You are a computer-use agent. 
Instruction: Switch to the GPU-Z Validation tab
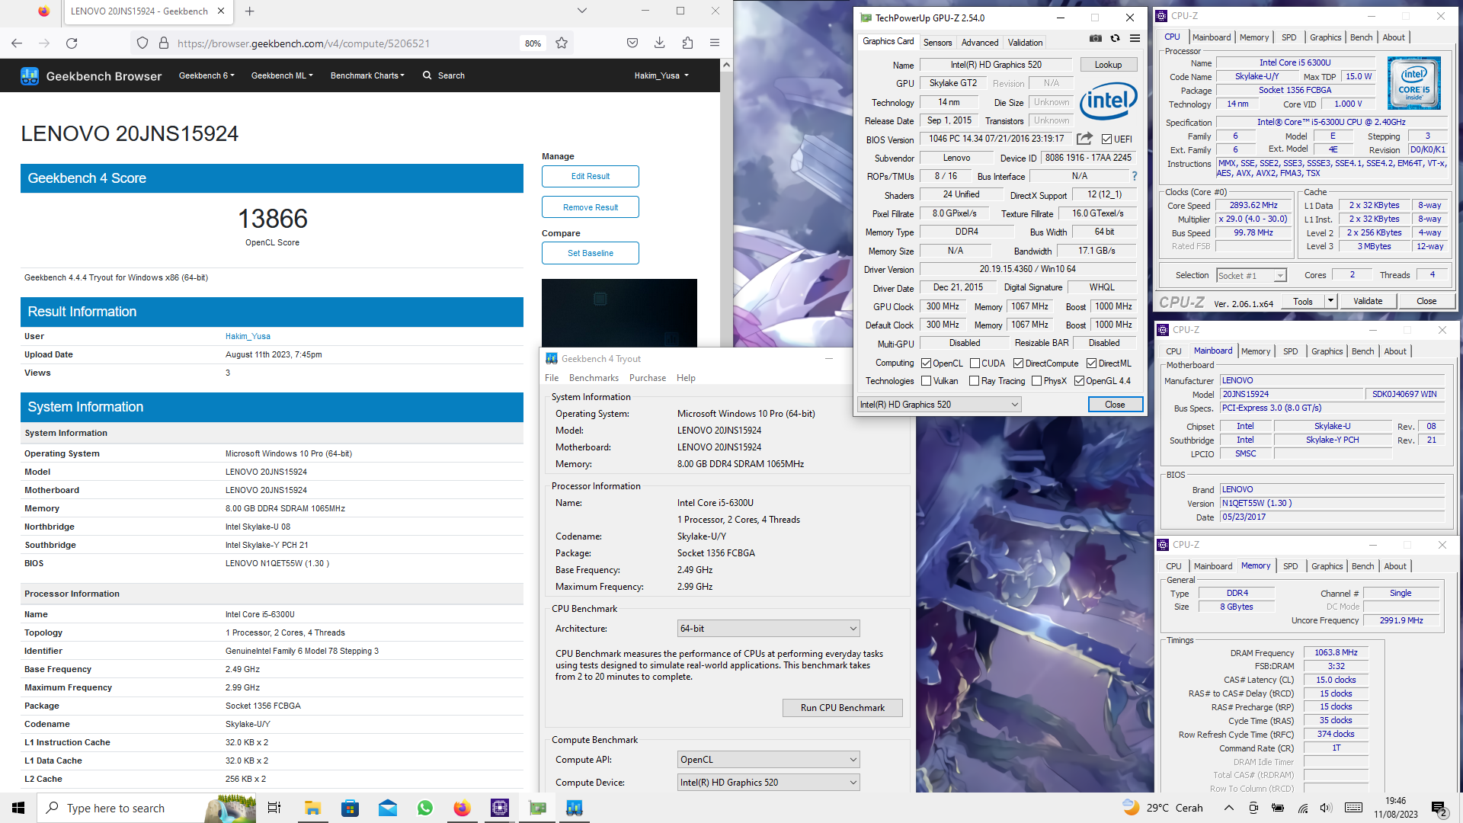point(1025,43)
